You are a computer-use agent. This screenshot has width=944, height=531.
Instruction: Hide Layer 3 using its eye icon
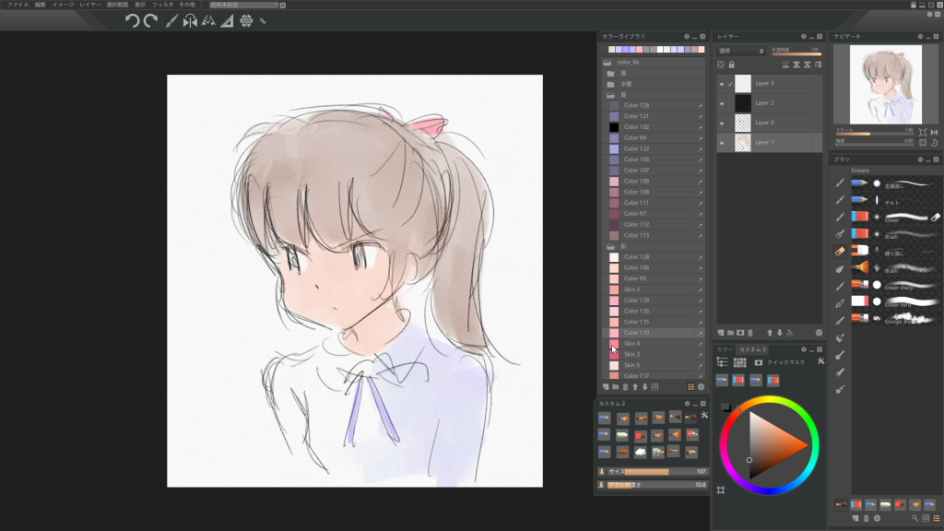[x=722, y=84]
